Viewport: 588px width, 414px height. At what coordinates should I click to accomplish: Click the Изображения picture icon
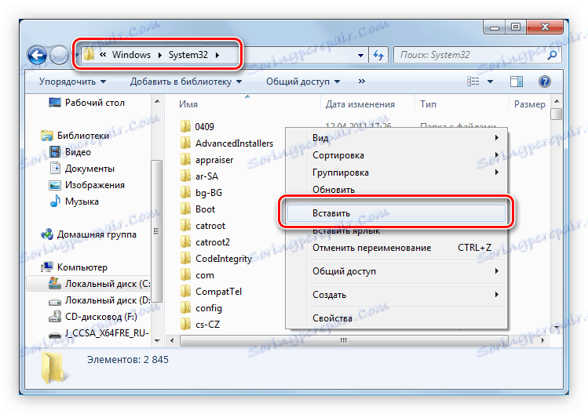click(55, 185)
